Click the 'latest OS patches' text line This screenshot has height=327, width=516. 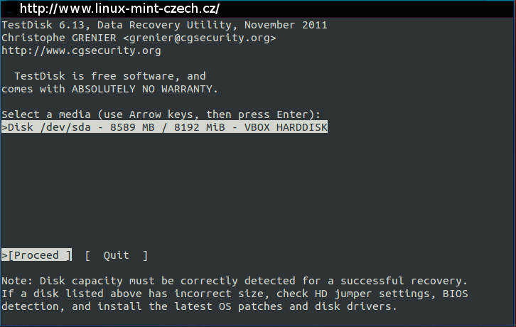pyautogui.click(x=200, y=306)
